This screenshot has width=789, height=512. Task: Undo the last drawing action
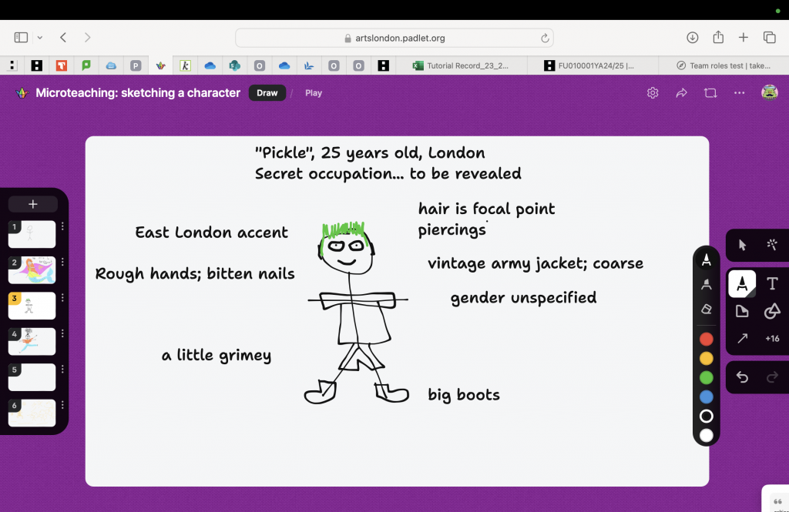[742, 376]
